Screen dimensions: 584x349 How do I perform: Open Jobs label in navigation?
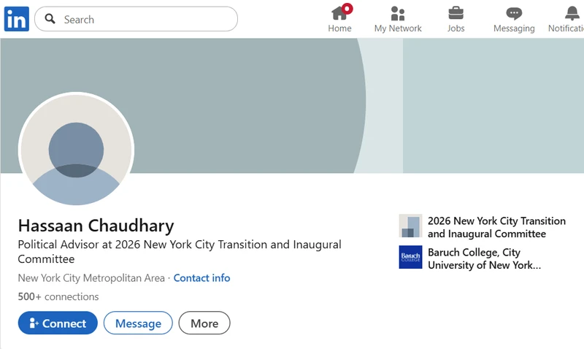[x=456, y=28]
